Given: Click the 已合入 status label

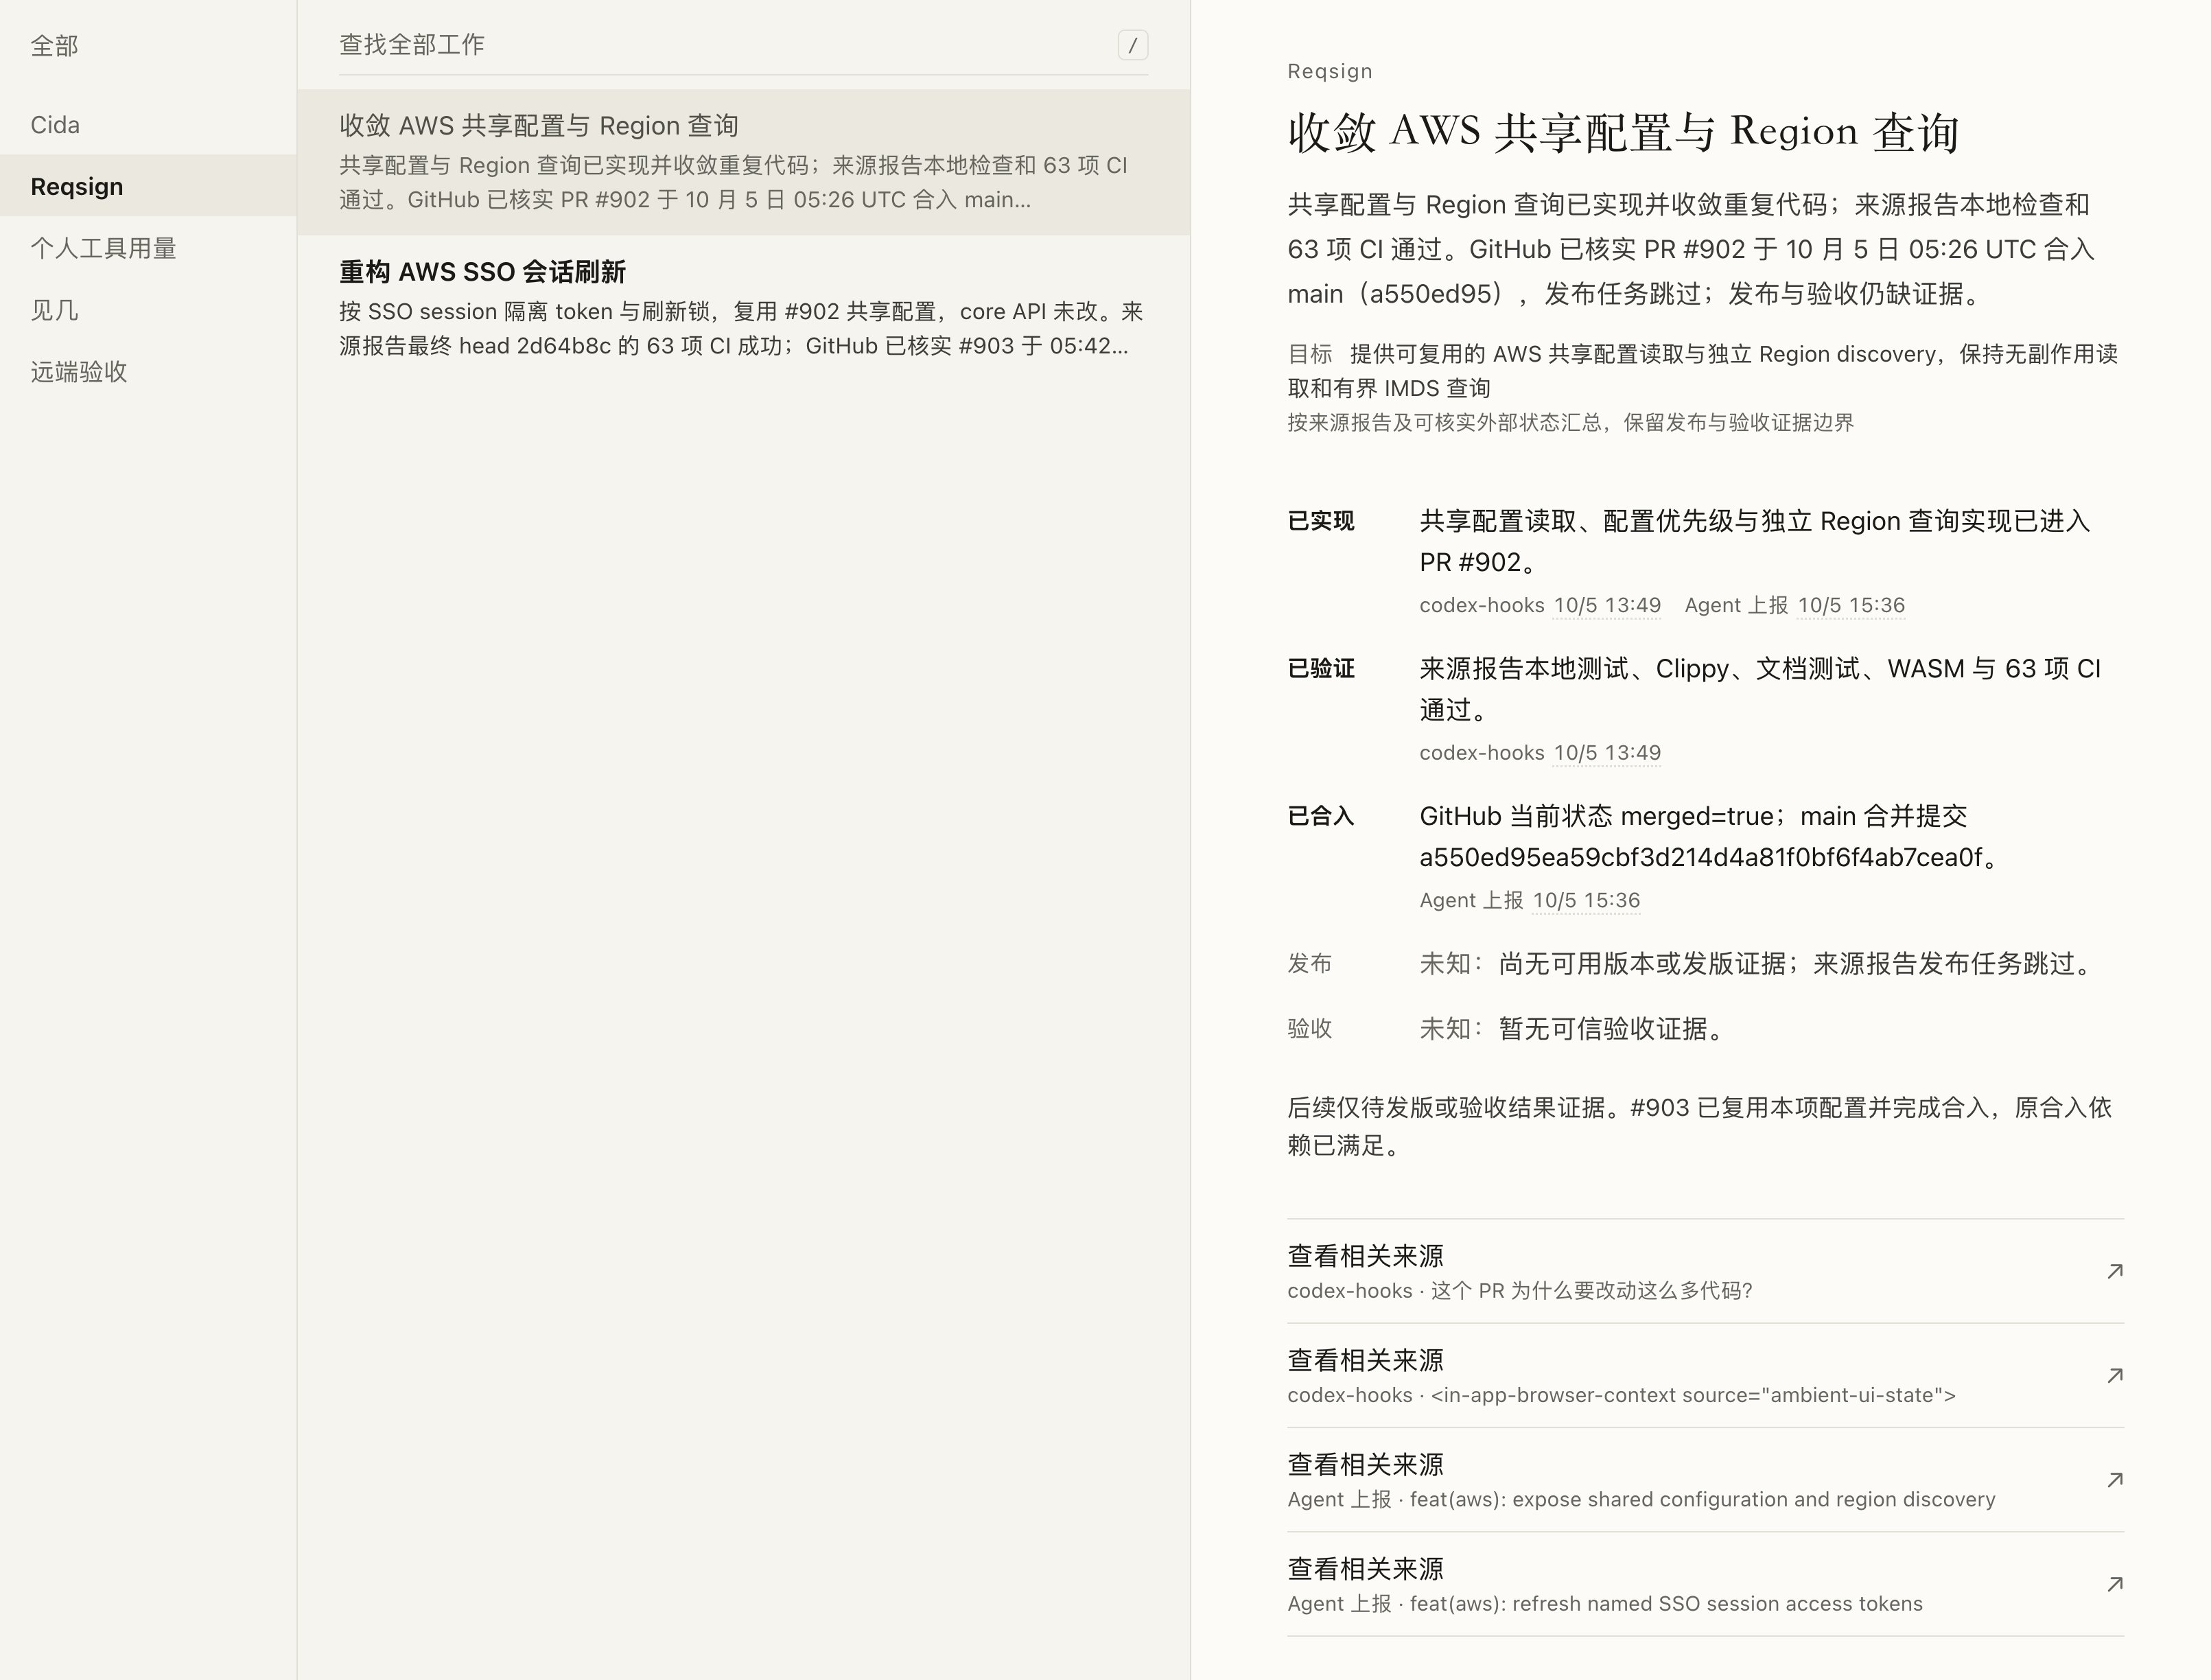Looking at the screenshot, I should click(x=1320, y=816).
